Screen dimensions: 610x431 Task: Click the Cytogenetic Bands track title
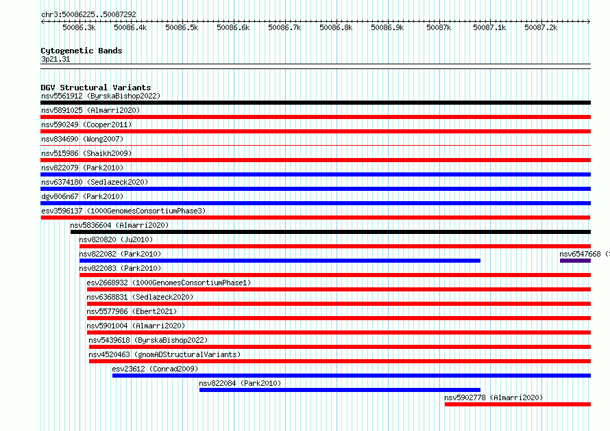(x=82, y=51)
